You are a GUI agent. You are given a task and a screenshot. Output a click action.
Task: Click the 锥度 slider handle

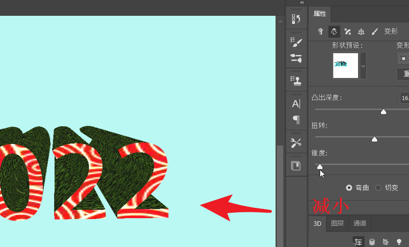pos(320,167)
